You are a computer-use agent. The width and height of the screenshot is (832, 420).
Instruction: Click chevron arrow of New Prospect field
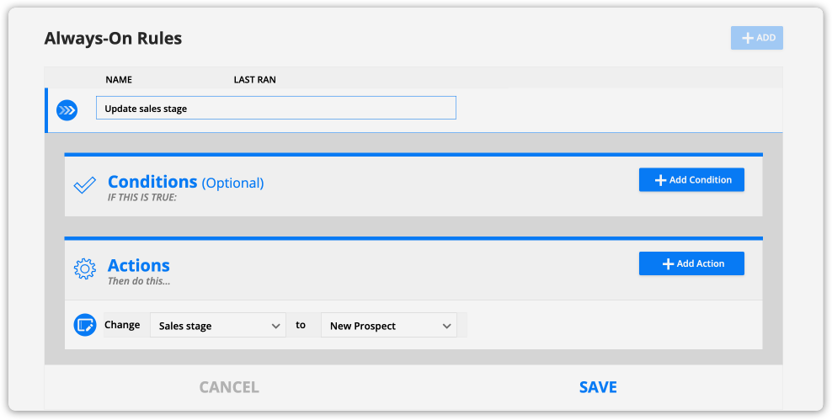click(x=447, y=326)
